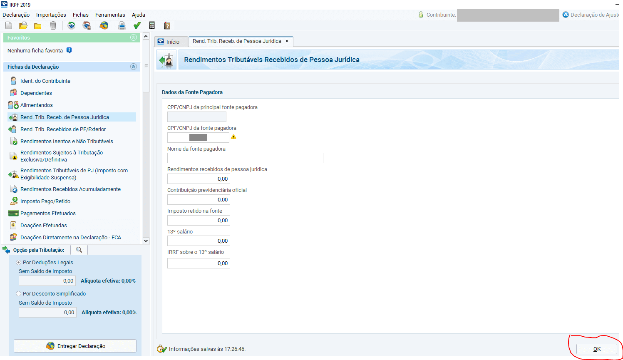This screenshot has width=623, height=360.
Task: Click the sidebar scrollbar up arrow
Action: point(146,37)
